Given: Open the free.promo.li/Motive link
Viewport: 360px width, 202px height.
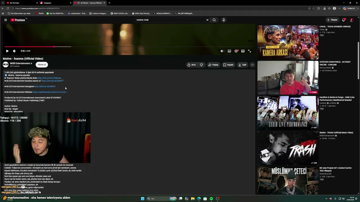Looking at the screenshot, I should coord(49,78).
